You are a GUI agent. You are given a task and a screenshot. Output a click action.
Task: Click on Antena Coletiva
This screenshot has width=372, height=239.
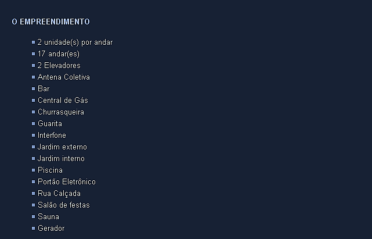point(63,77)
